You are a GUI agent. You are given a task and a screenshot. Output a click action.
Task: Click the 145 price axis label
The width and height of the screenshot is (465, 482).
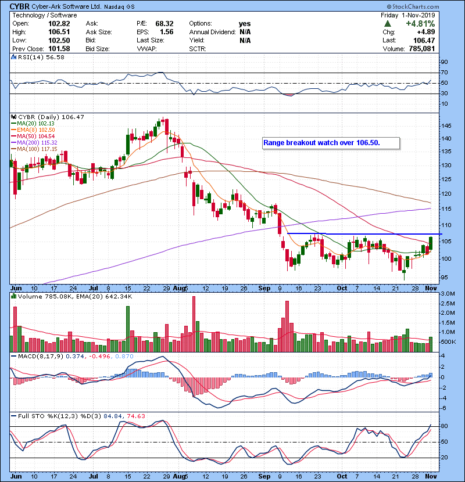click(x=446, y=125)
